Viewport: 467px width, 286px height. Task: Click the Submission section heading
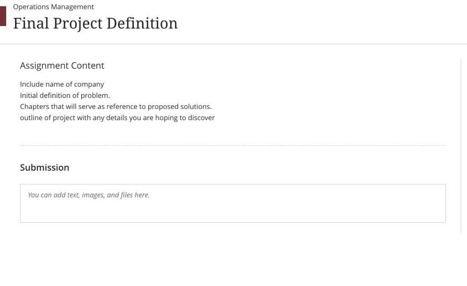(44, 167)
